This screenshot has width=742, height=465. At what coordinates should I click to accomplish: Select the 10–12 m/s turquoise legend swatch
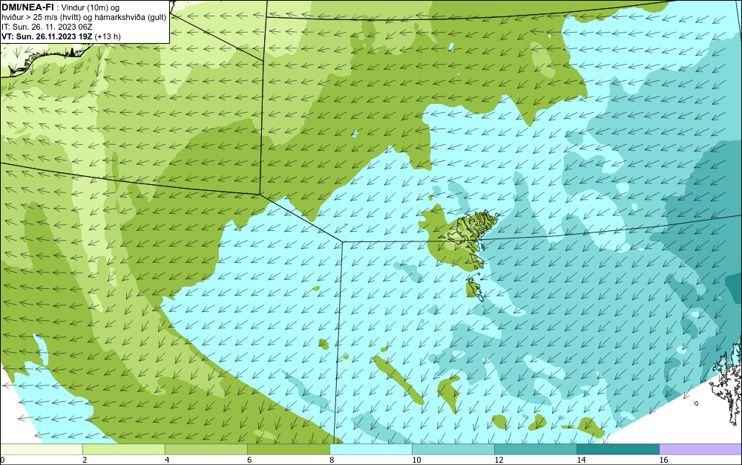click(453, 449)
